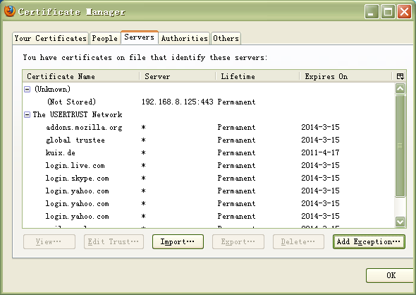The height and width of the screenshot is (295, 416).
Task: Click the asterisk in login.skype.com row
Action: pos(144,178)
